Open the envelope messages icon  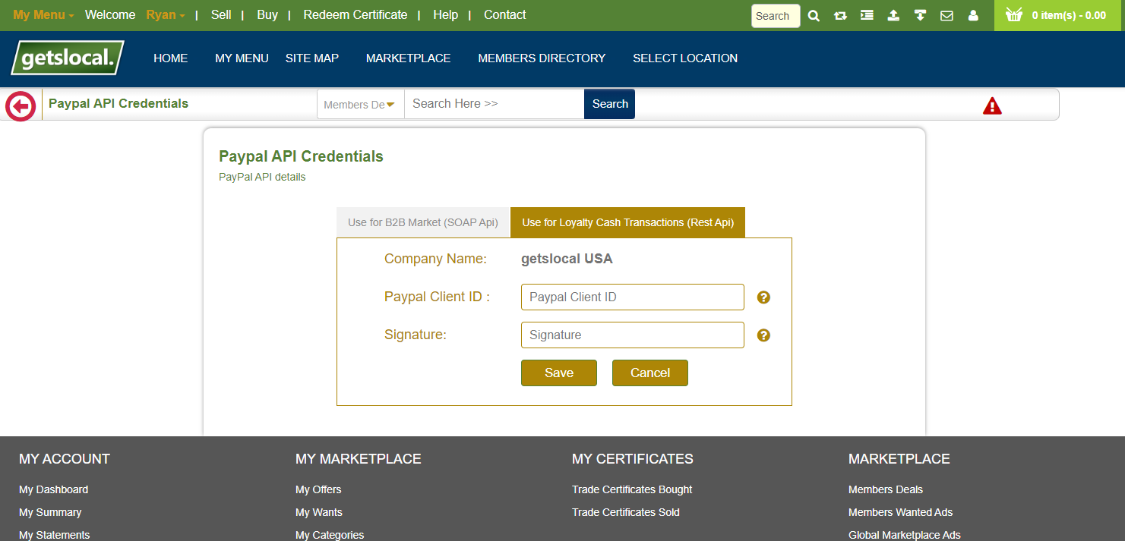pyautogui.click(x=946, y=15)
